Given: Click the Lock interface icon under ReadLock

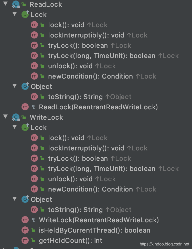Looking at the screenshot, I should tap(25, 15).
